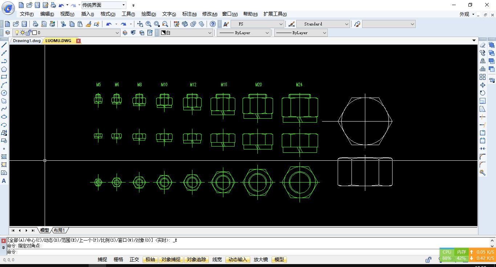Click the Save icon in quick access toolbar
This screenshot has width=496, height=267.
click(37, 5)
